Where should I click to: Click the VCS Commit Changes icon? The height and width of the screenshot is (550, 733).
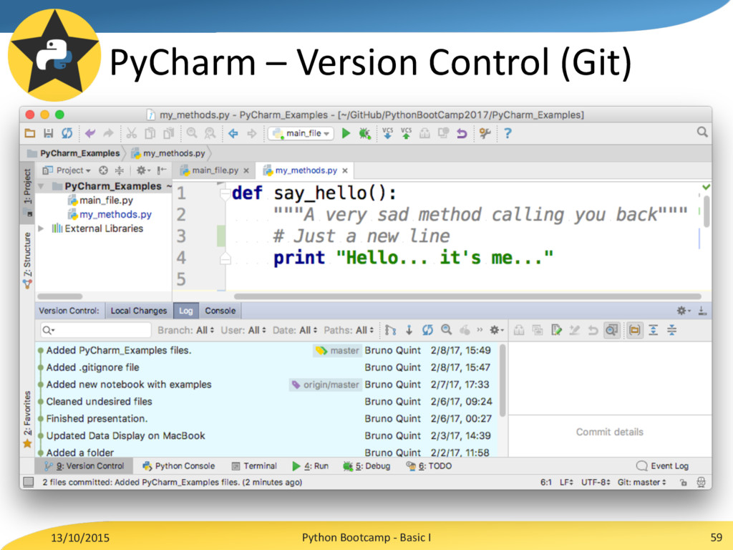click(407, 133)
